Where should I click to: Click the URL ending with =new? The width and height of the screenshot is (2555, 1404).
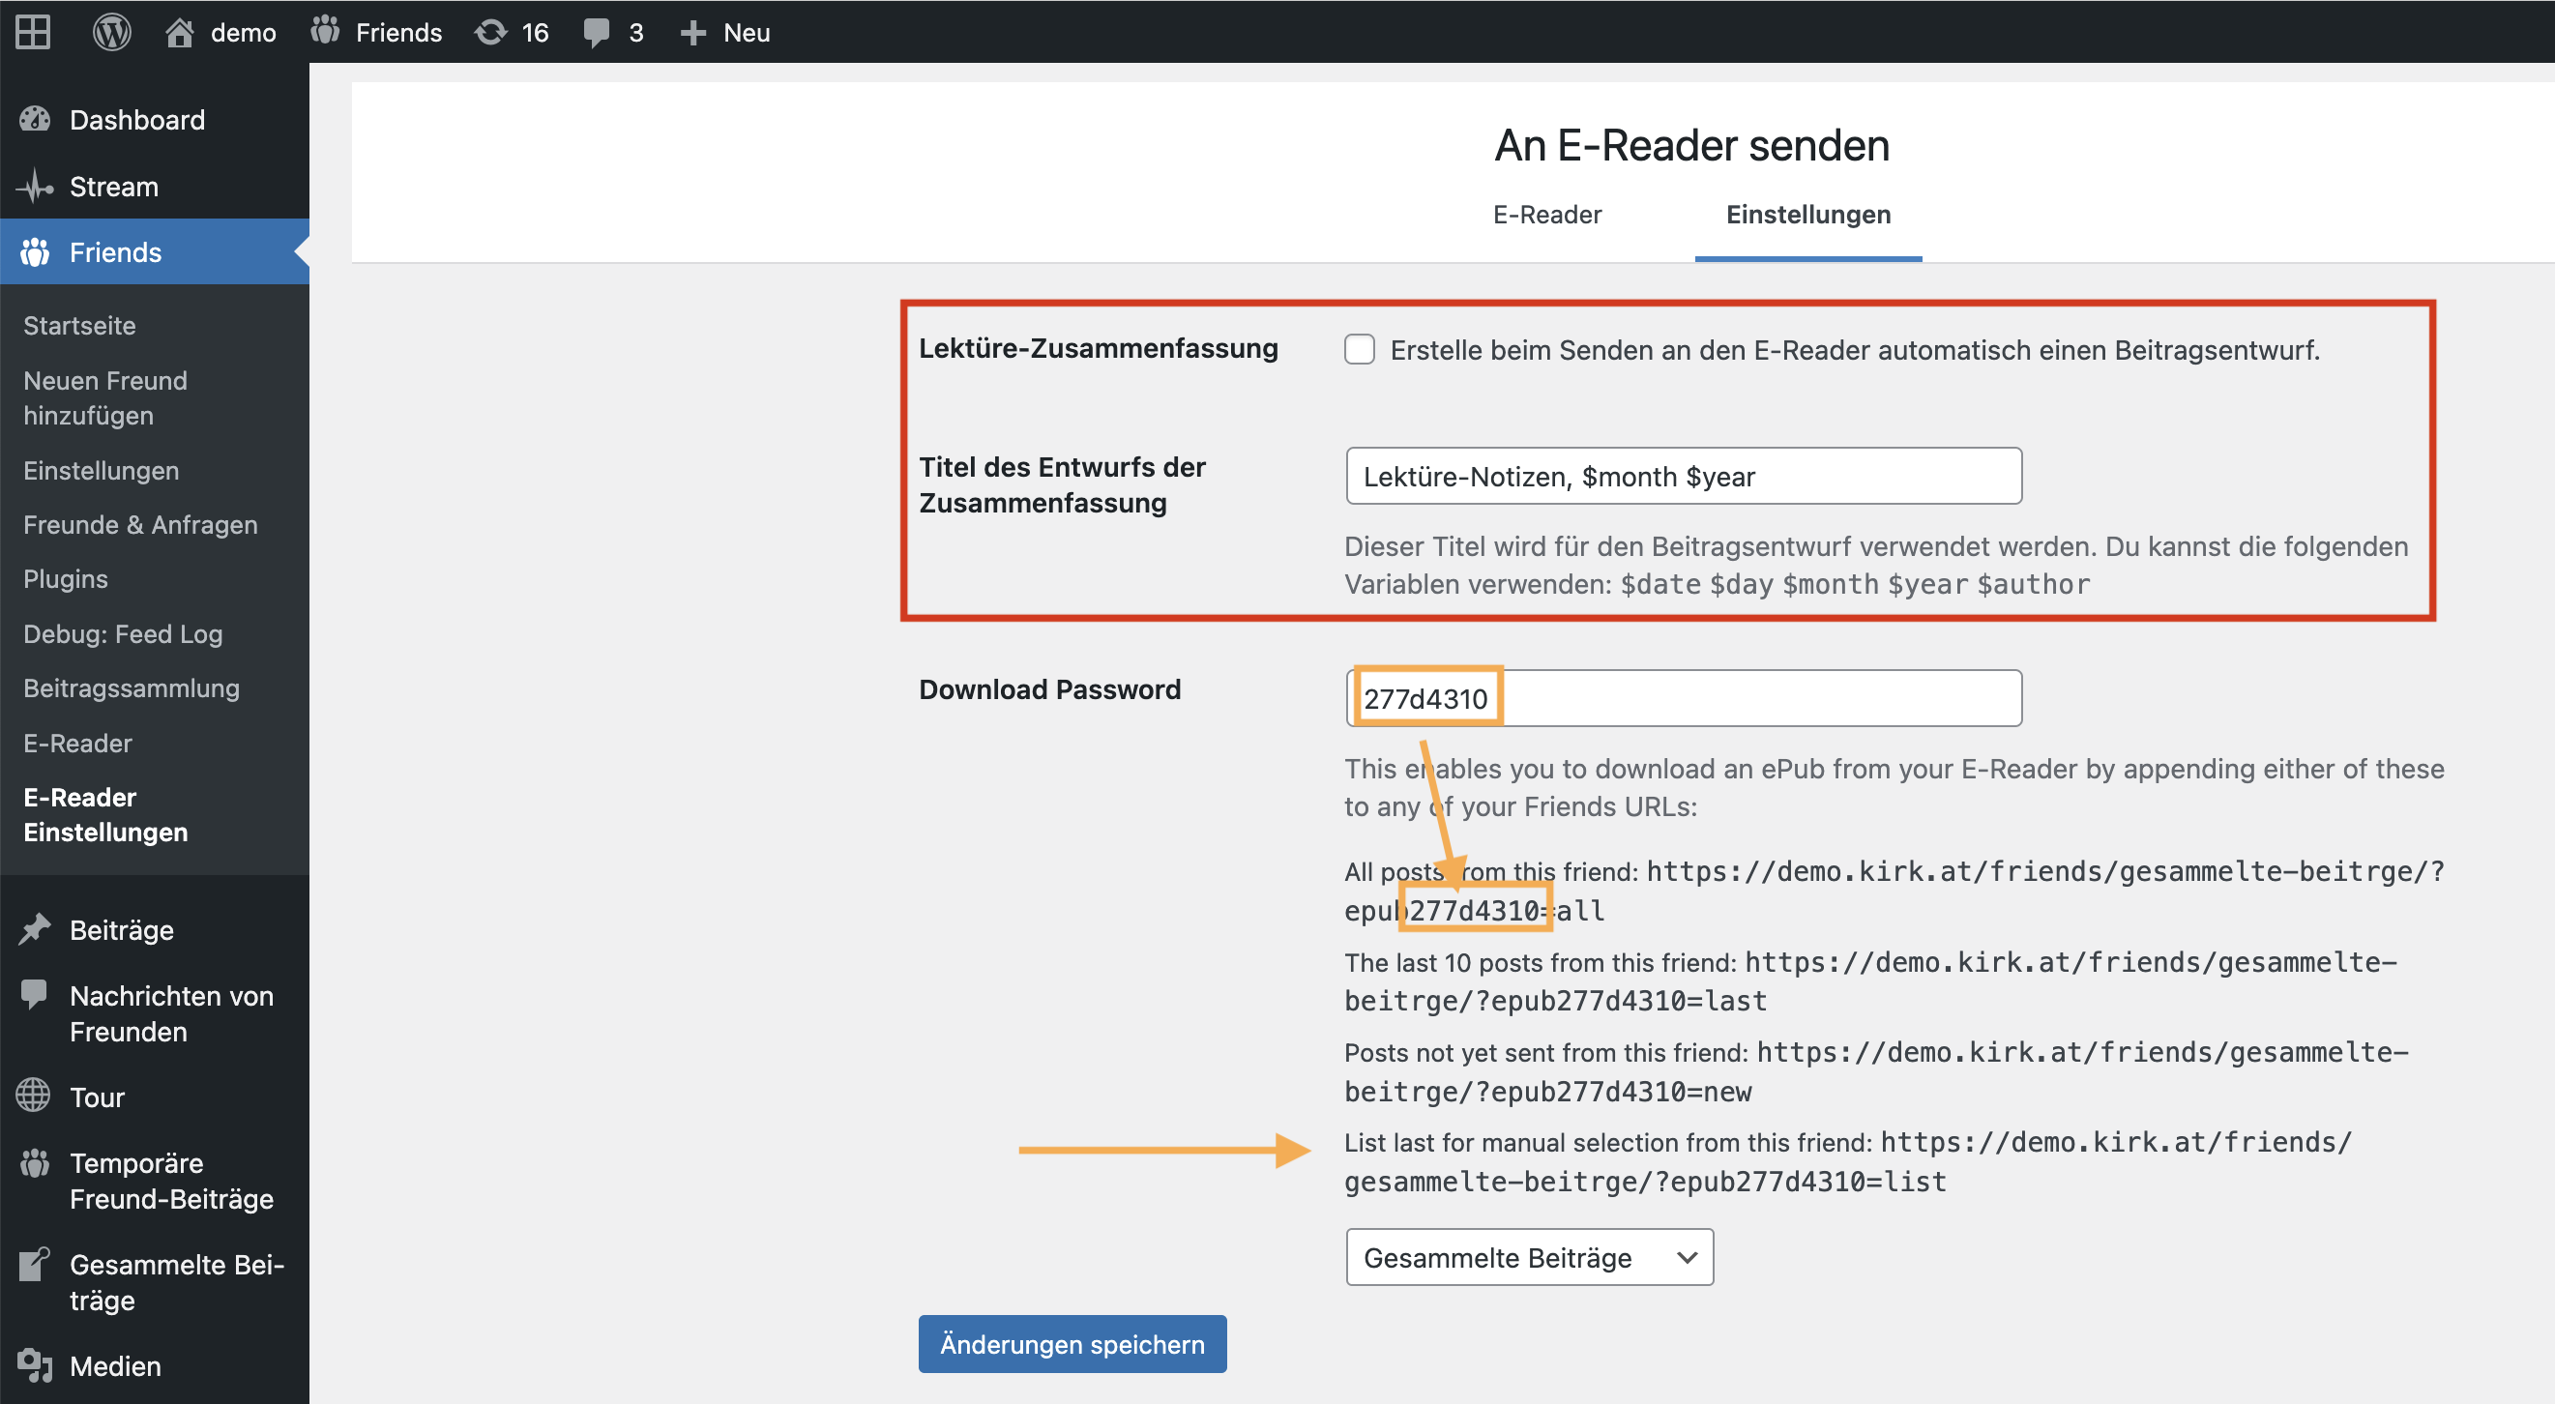1876,1070
